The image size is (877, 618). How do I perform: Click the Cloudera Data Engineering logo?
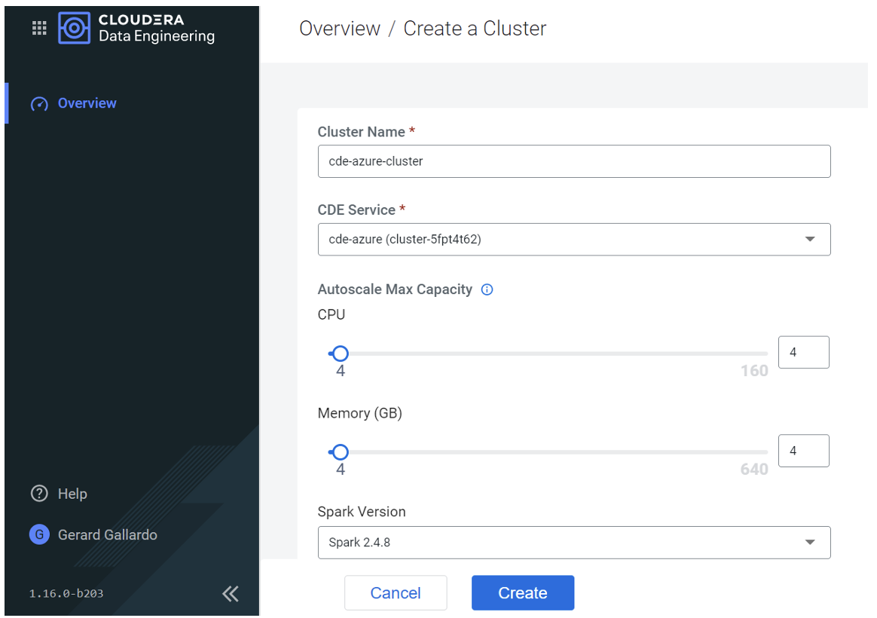pos(136,28)
